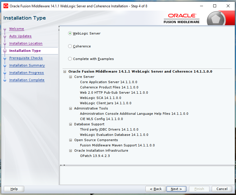Click the message pane divider arrows
The width and height of the screenshot is (236, 195).
(63, 165)
